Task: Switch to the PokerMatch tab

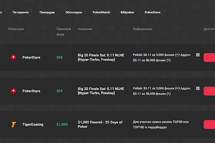Action: tap(101, 13)
